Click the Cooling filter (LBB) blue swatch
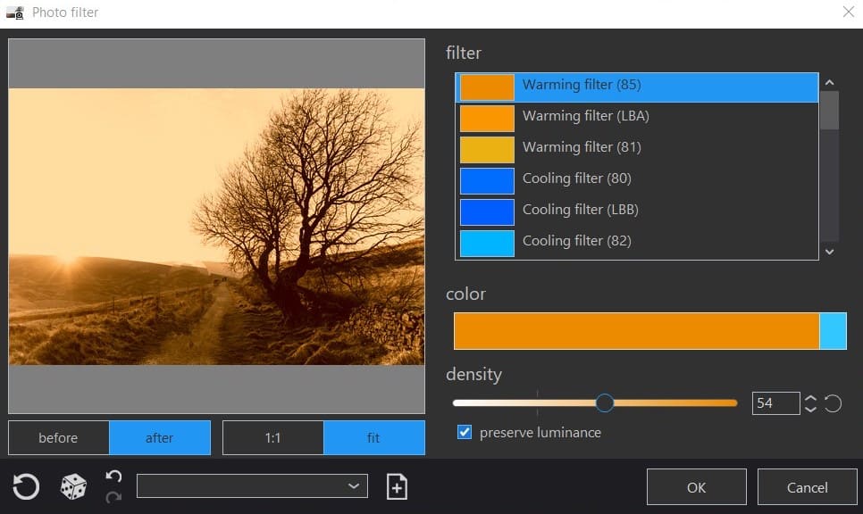Image resolution: width=863 pixels, height=514 pixels. coord(487,212)
